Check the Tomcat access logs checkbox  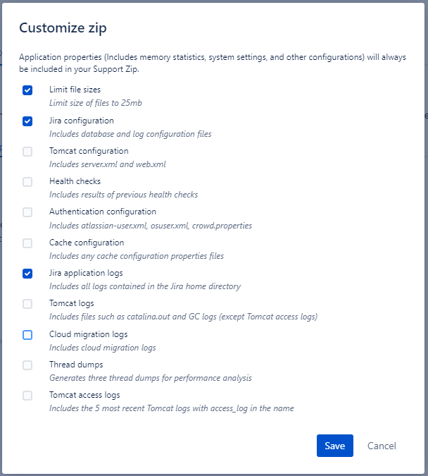click(27, 396)
